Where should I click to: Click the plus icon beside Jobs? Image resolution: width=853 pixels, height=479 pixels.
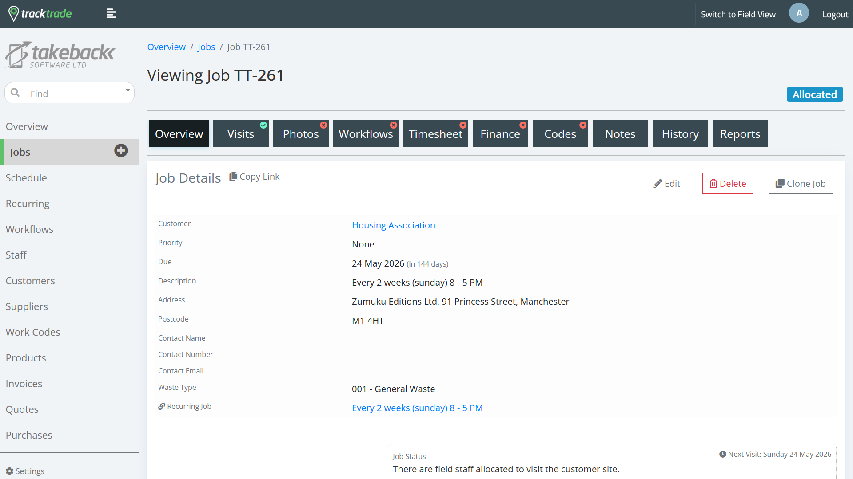pos(121,151)
